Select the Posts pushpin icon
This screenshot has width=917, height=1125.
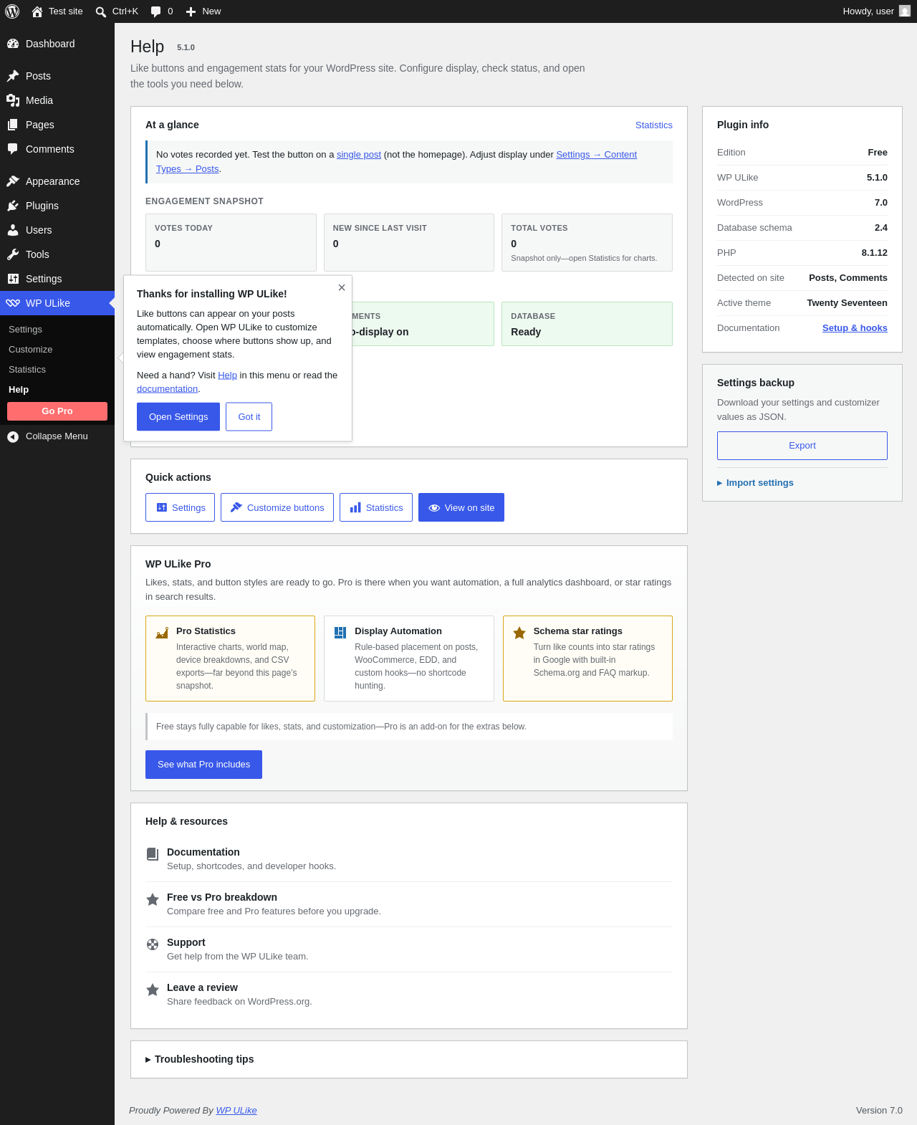coord(13,76)
